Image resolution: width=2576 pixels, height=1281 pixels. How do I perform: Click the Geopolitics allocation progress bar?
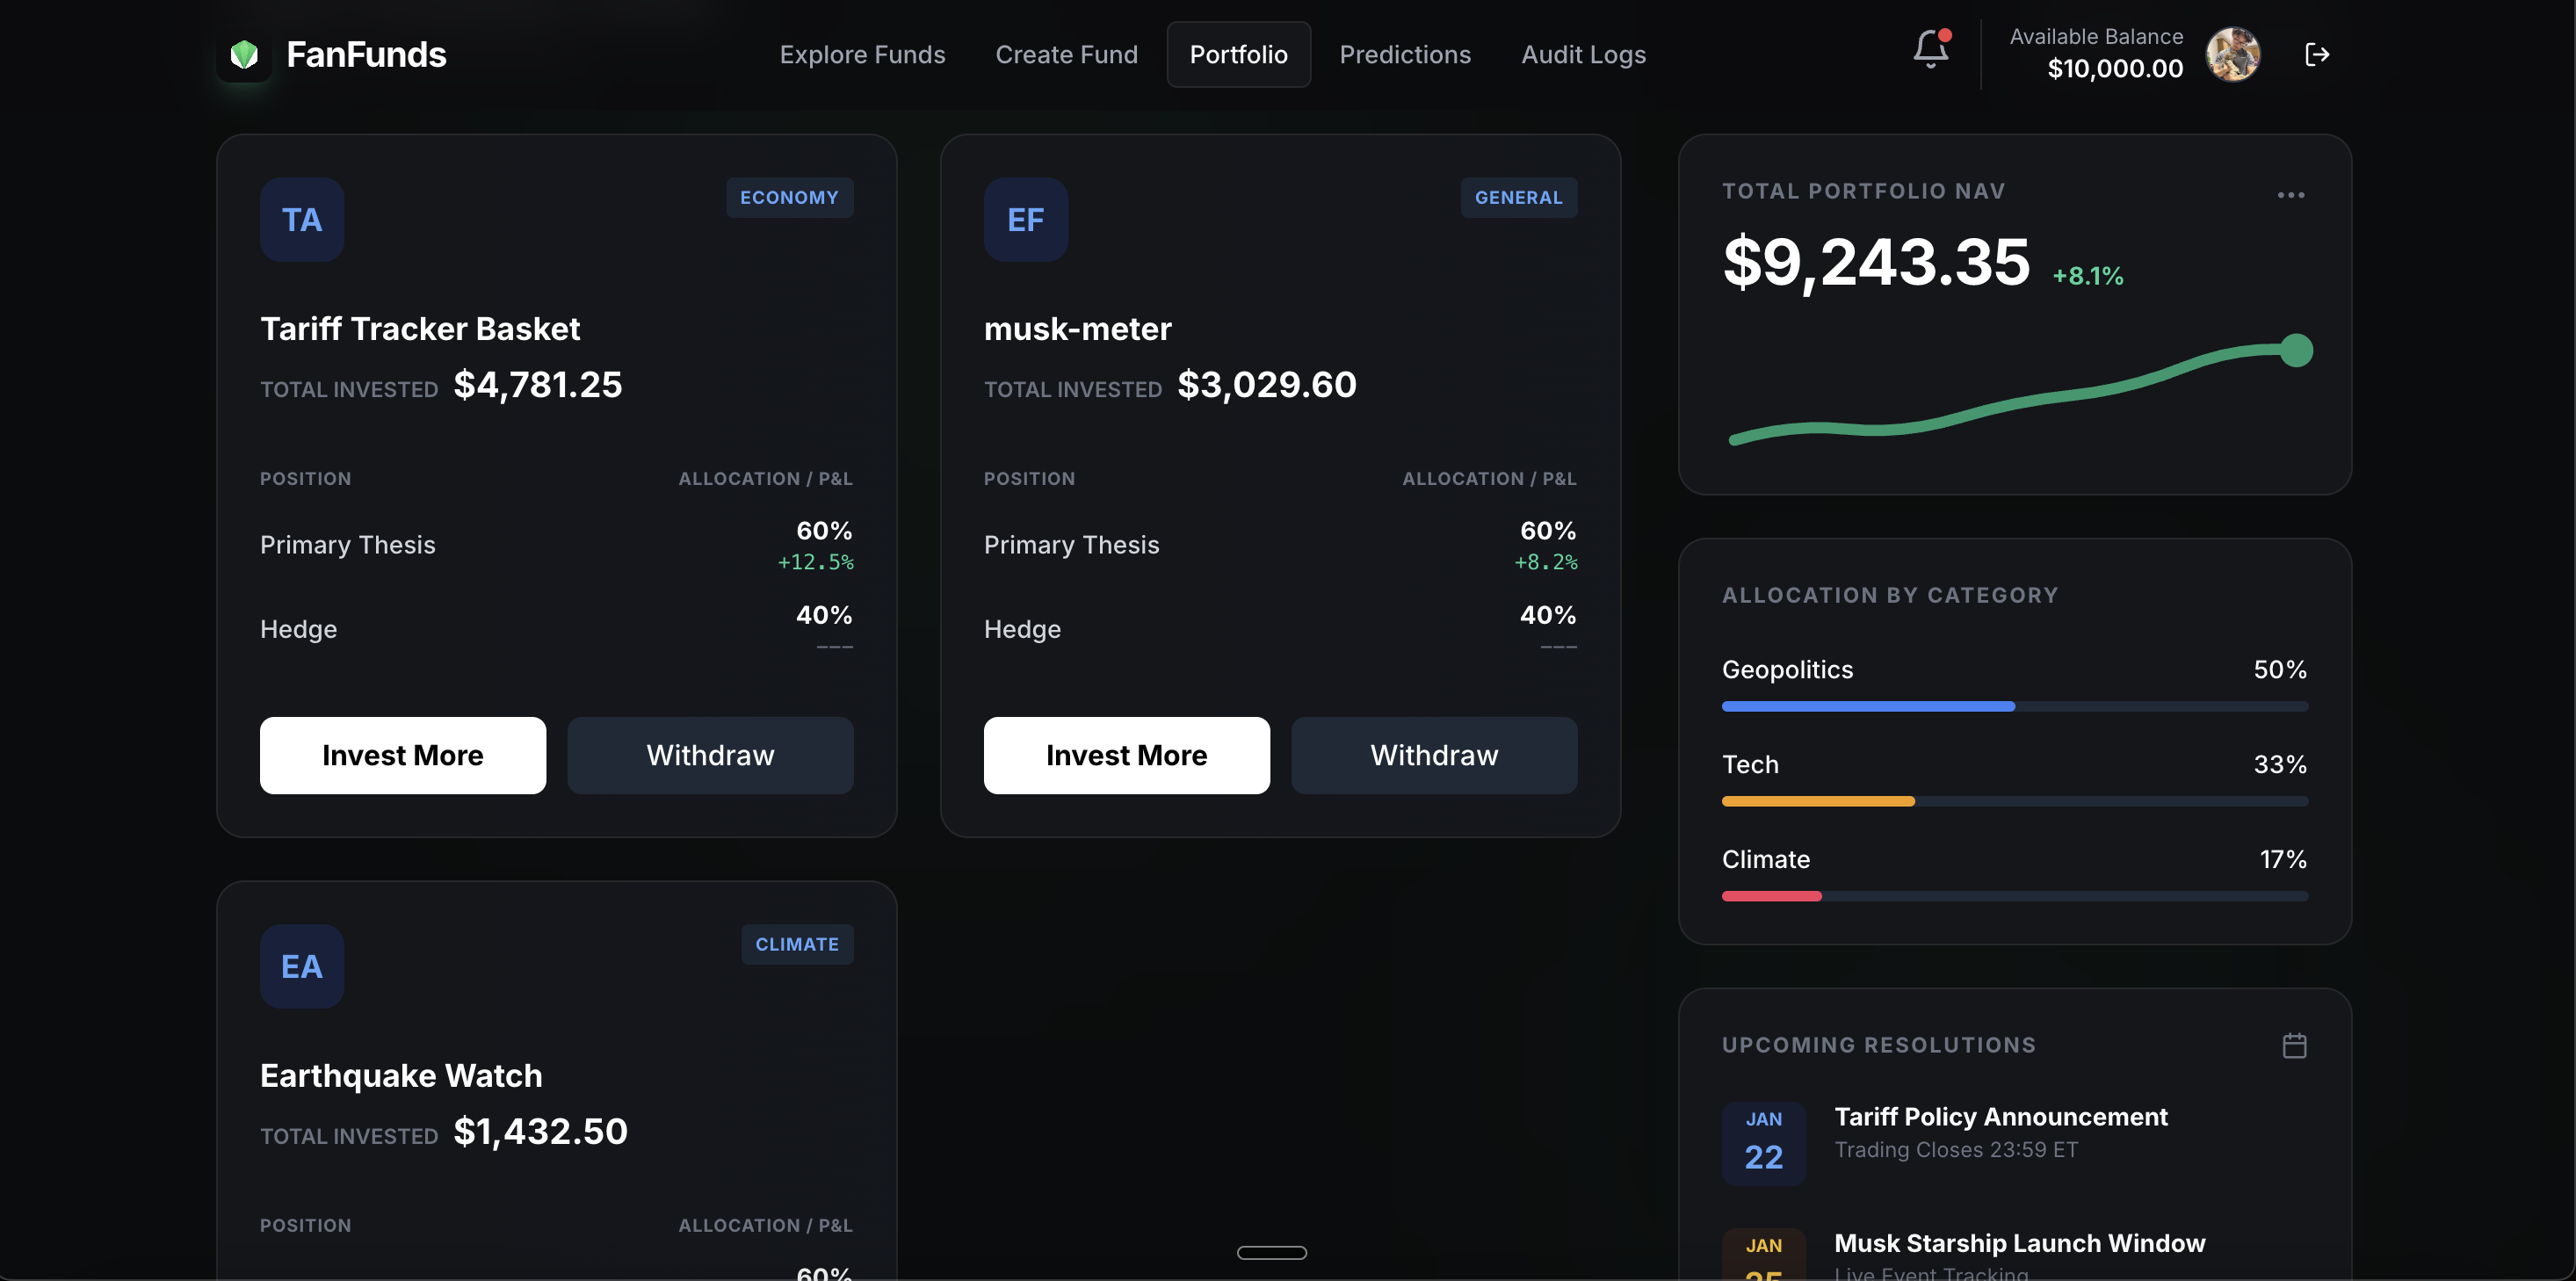coord(2014,706)
